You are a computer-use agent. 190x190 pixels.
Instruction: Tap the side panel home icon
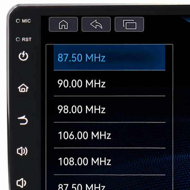[23, 88]
